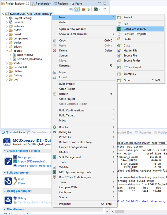Click the Class icon in submenu

coord(119,46)
